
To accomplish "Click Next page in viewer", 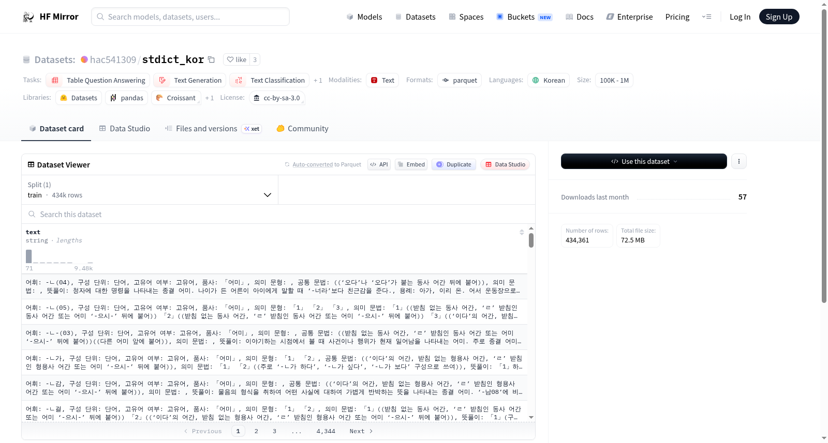I will tap(361, 431).
